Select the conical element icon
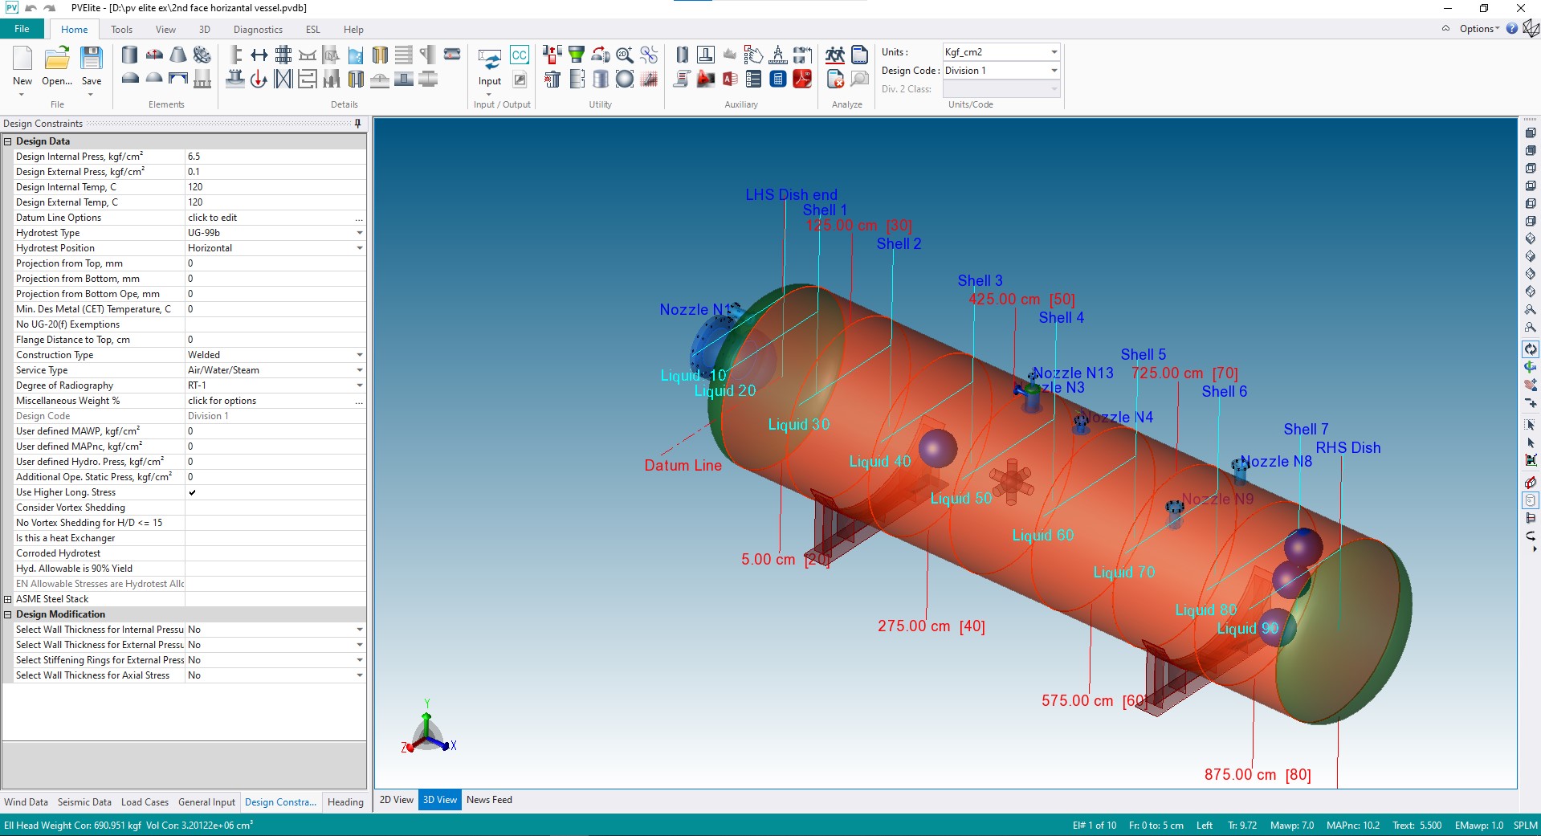This screenshot has height=836, width=1541. pos(178,55)
